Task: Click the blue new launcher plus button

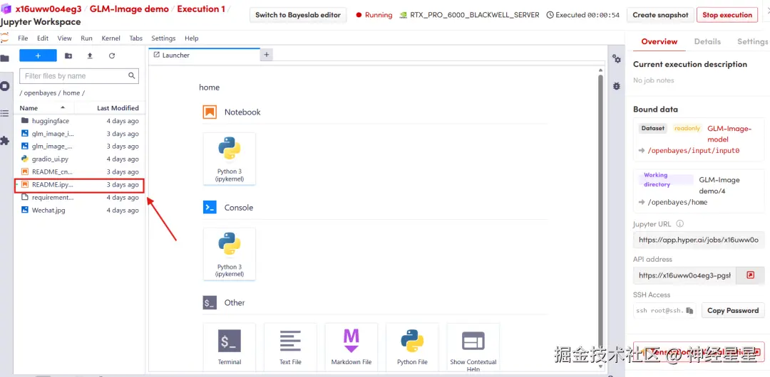Action: pos(38,56)
